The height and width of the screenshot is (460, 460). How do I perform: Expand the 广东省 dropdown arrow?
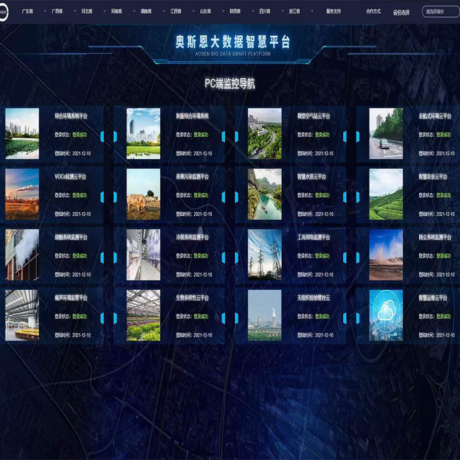point(45,11)
